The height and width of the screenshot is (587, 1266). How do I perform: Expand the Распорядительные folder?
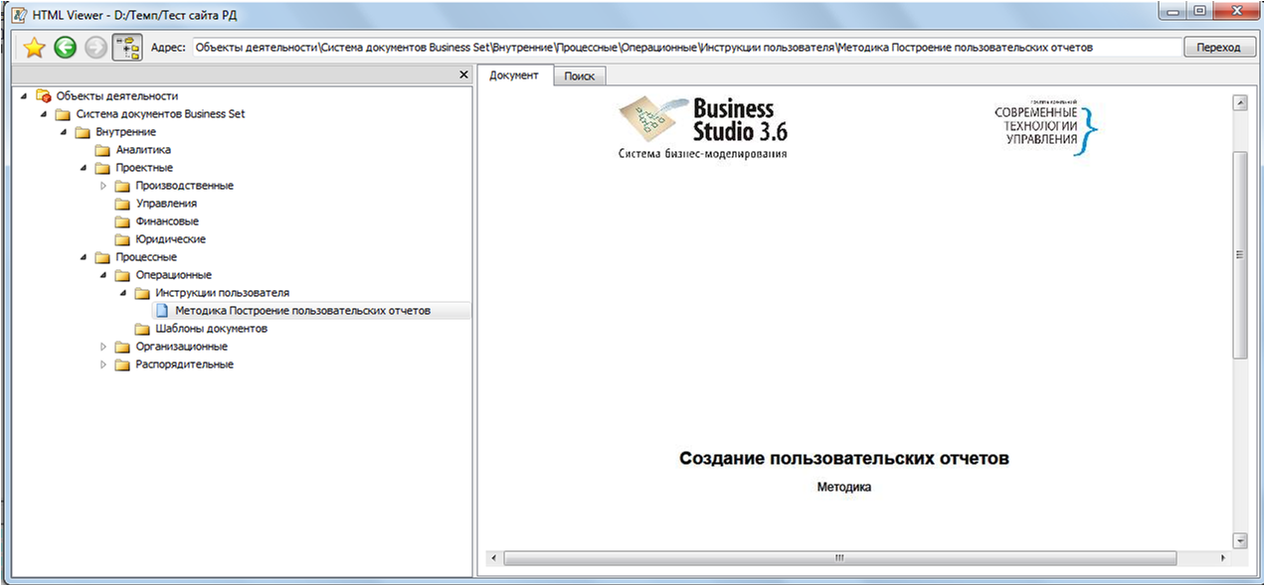click(103, 365)
